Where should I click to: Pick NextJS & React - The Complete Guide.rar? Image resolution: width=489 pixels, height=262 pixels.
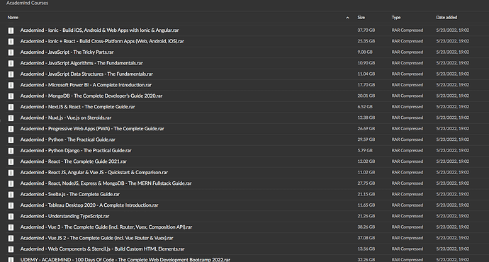click(x=77, y=106)
